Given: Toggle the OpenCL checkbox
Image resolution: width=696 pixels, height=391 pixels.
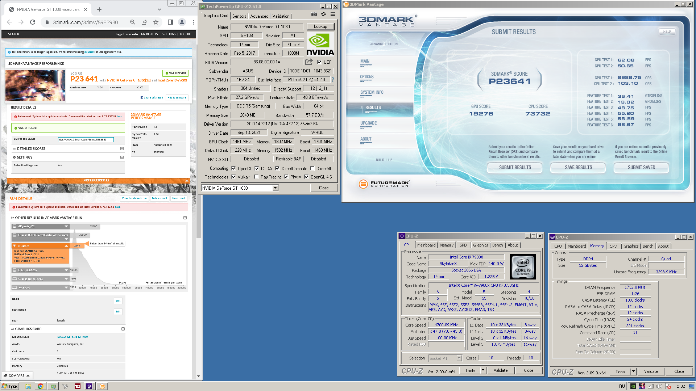Looking at the screenshot, I should pos(234,168).
